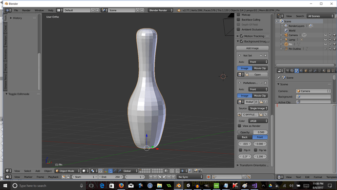Enable View as Render checkbox
The height and width of the screenshot is (190, 337).
pyautogui.click(x=239, y=126)
